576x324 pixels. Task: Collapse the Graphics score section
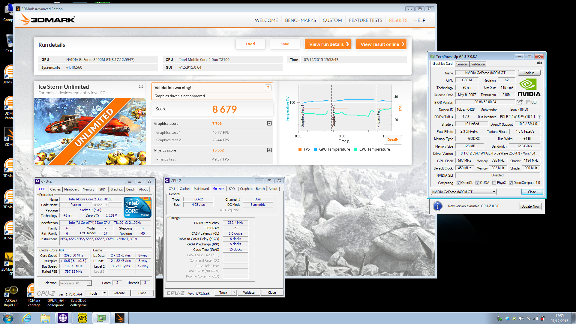pyautogui.click(x=269, y=123)
